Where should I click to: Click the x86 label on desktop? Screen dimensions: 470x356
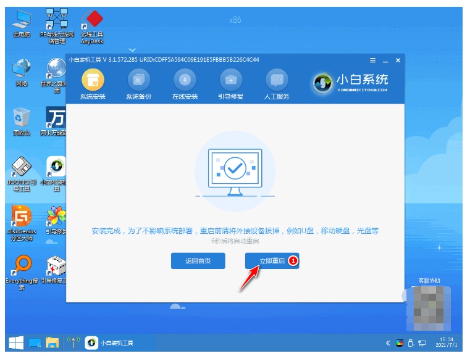(x=235, y=20)
